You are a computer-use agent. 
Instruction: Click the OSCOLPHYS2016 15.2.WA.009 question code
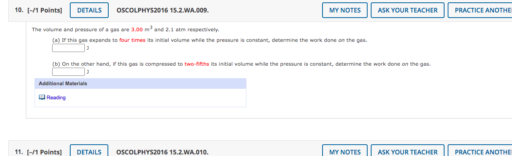coord(163,11)
